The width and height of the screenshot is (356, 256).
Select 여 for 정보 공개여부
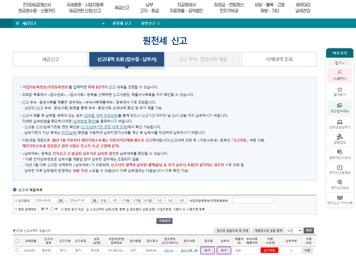click(x=43, y=209)
